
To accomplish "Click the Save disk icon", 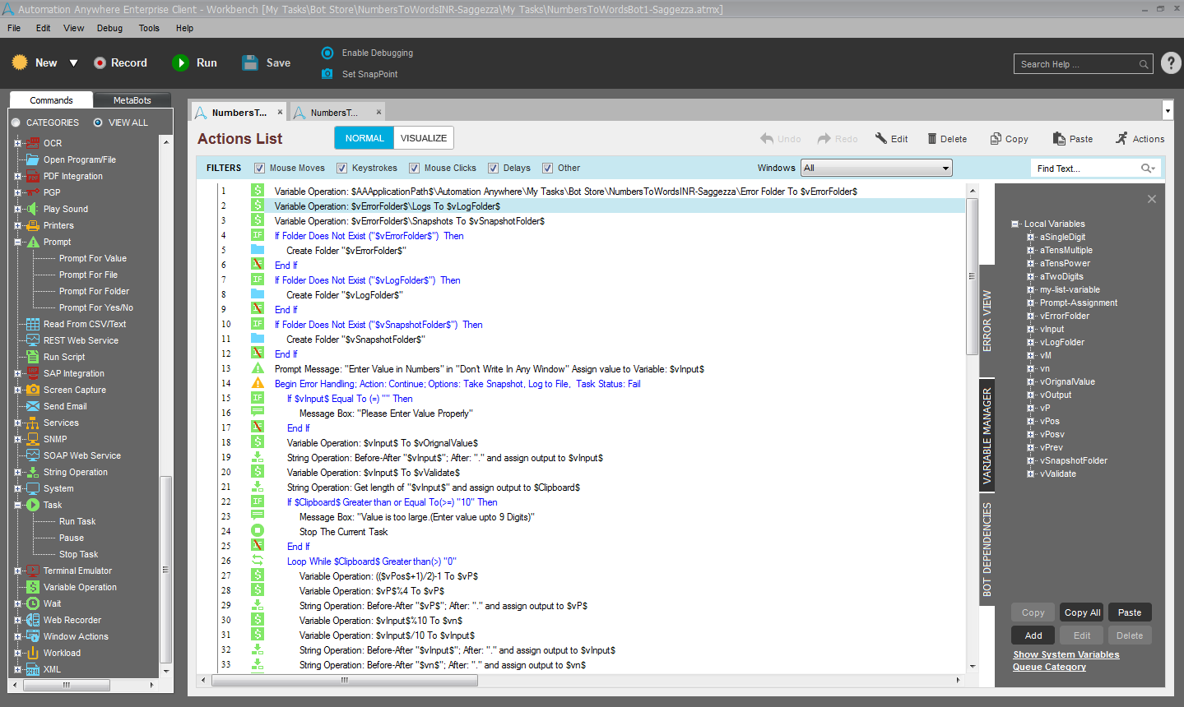I will point(250,63).
